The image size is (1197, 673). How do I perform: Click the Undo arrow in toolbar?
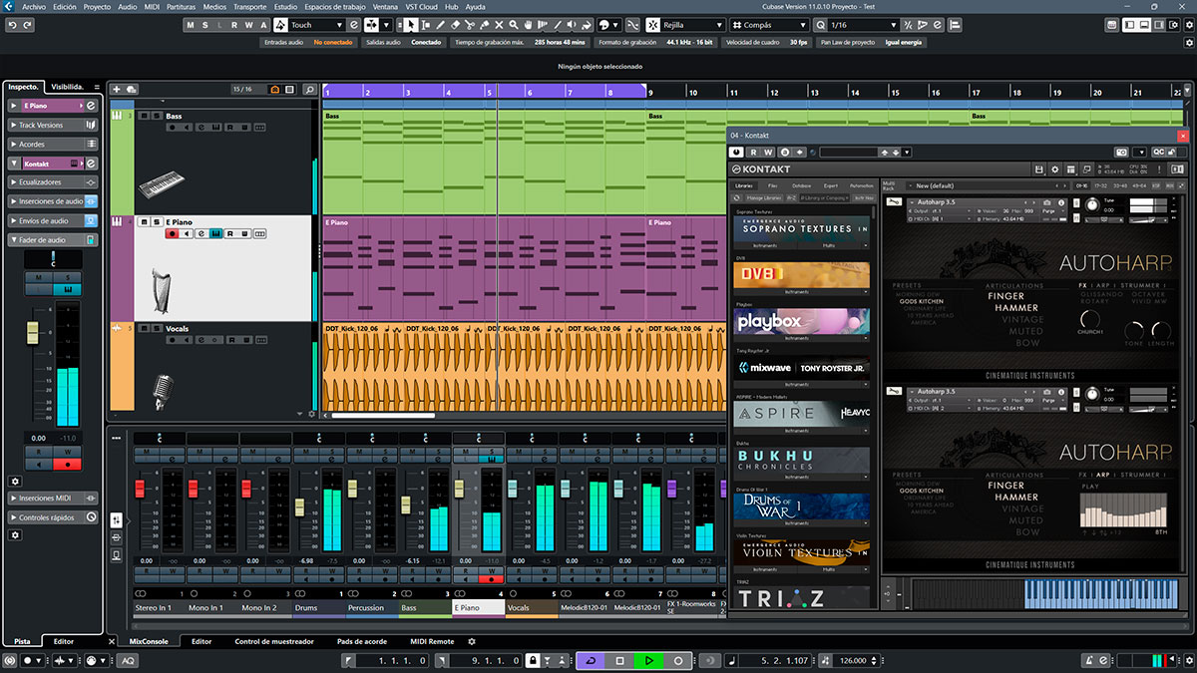(12, 25)
